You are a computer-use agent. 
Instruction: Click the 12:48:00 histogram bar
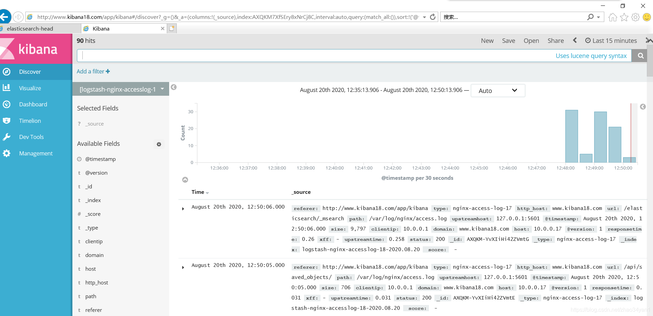(x=571, y=136)
